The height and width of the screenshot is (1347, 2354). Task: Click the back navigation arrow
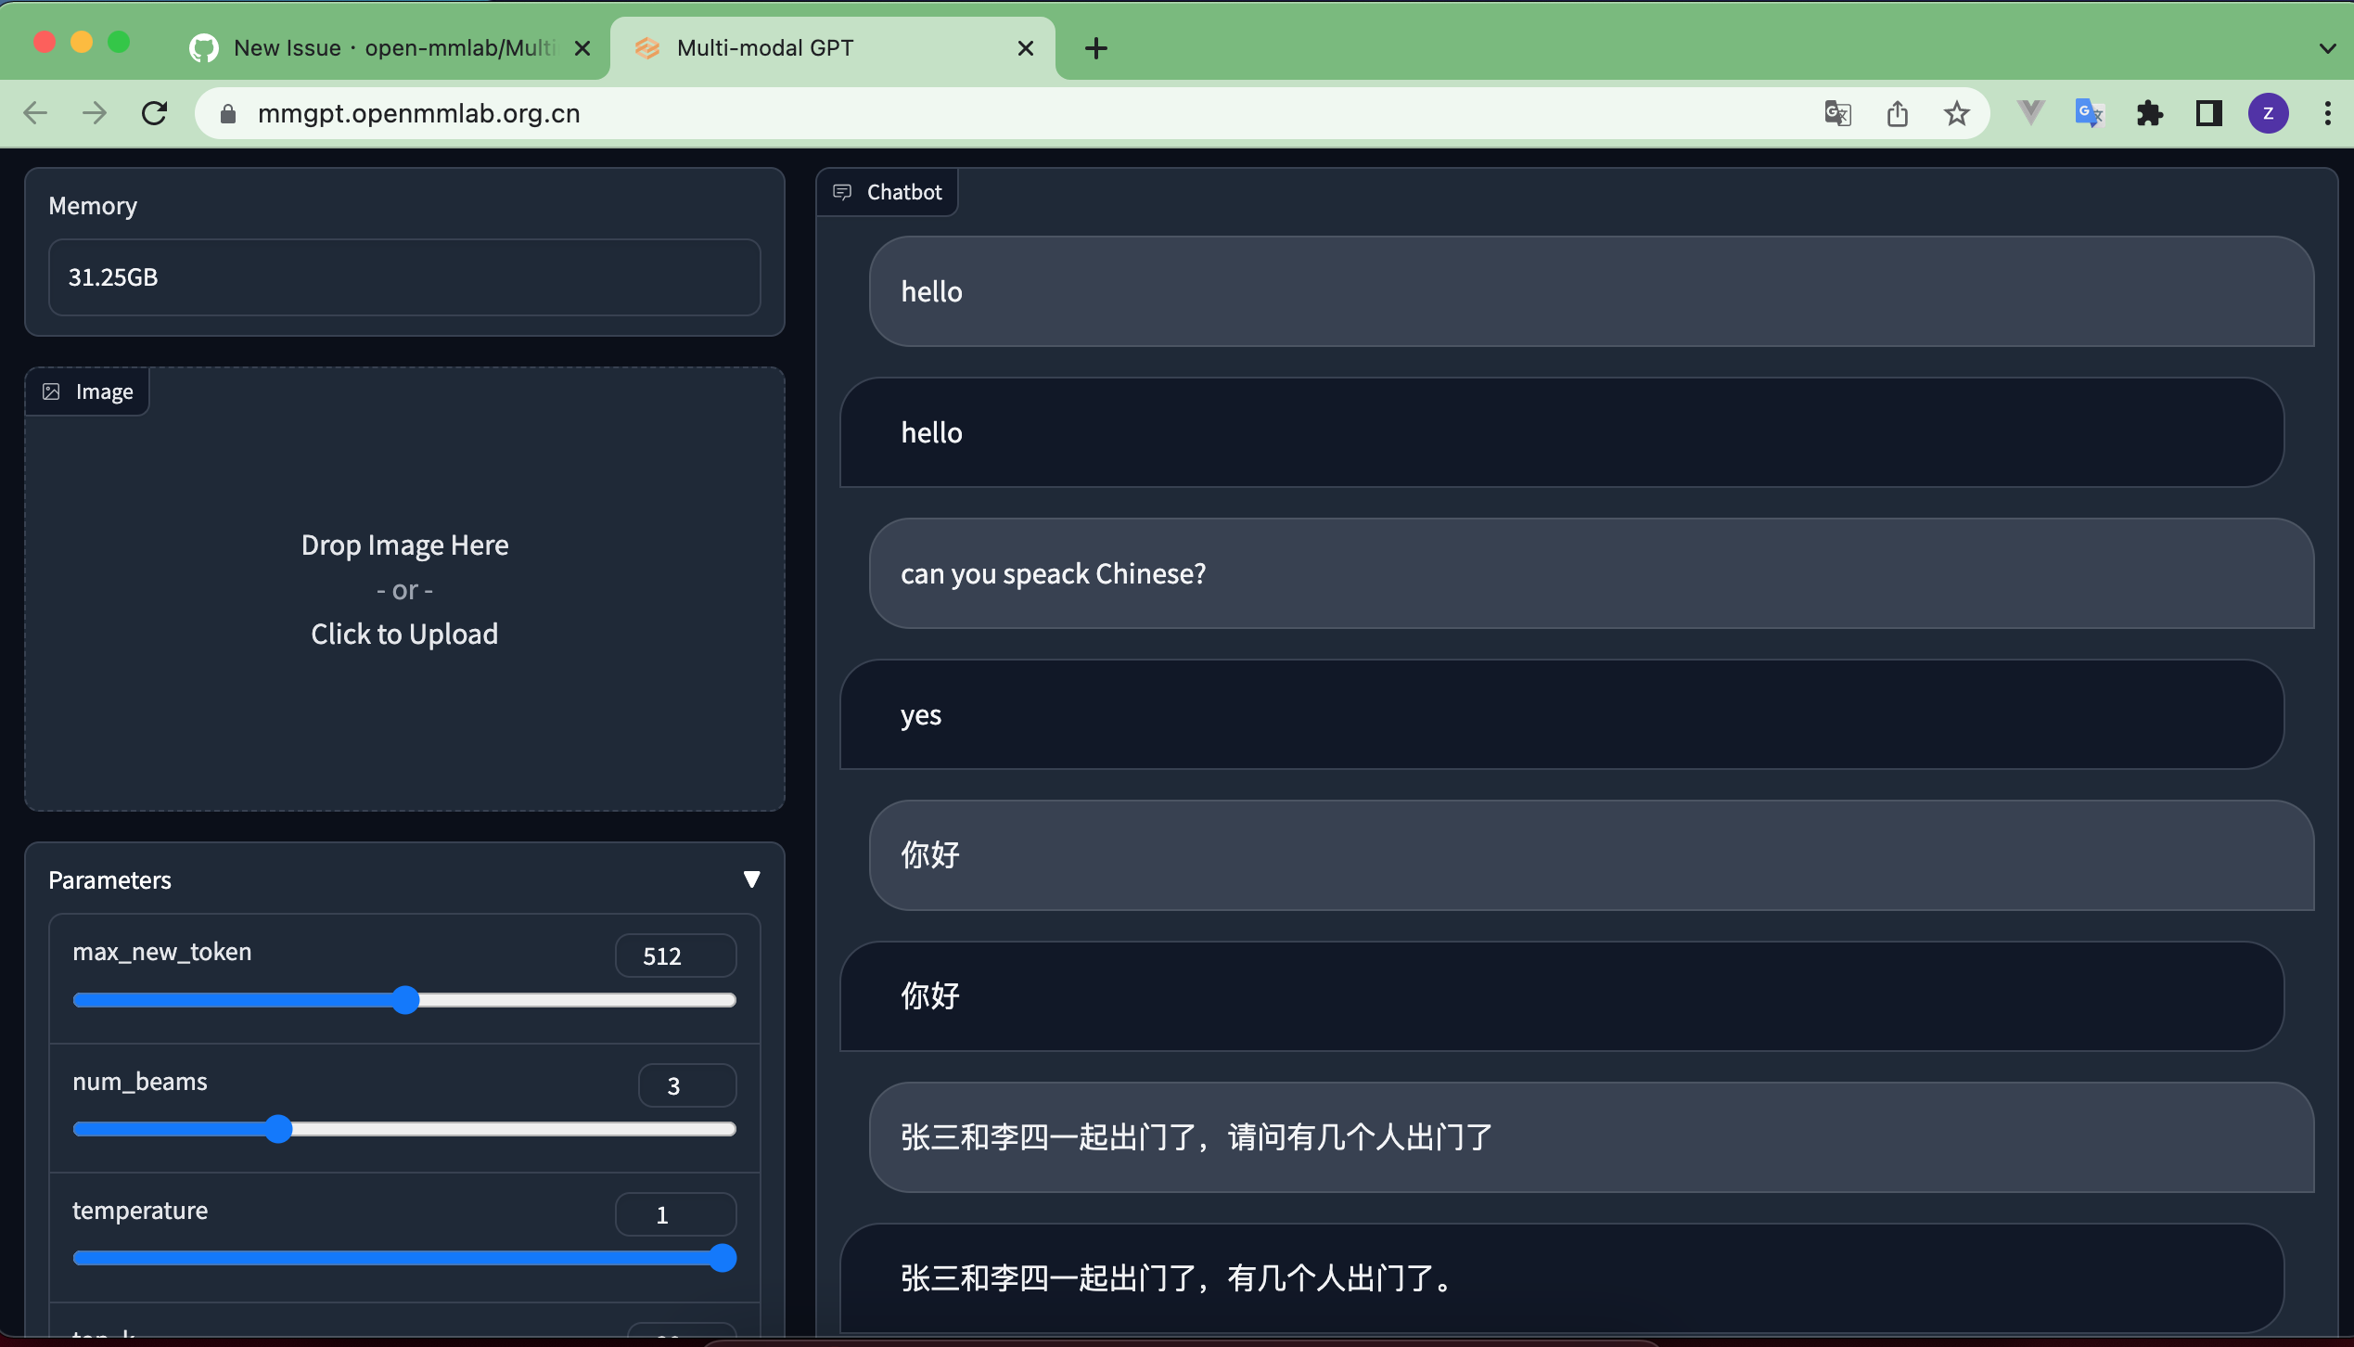pyautogui.click(x=35, y=113)
